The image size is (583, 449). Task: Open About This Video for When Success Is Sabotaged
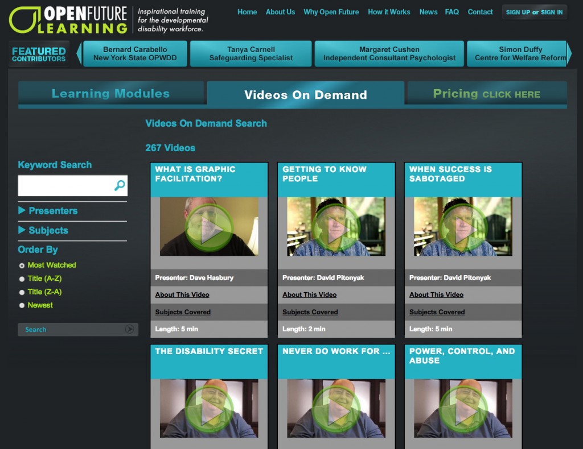pos(436,294)
